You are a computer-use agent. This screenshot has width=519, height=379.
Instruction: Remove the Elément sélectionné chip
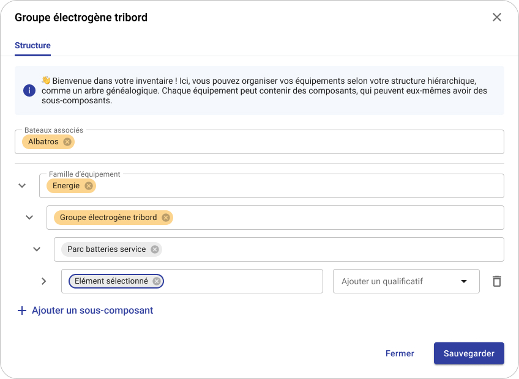[x=157, y=281]
